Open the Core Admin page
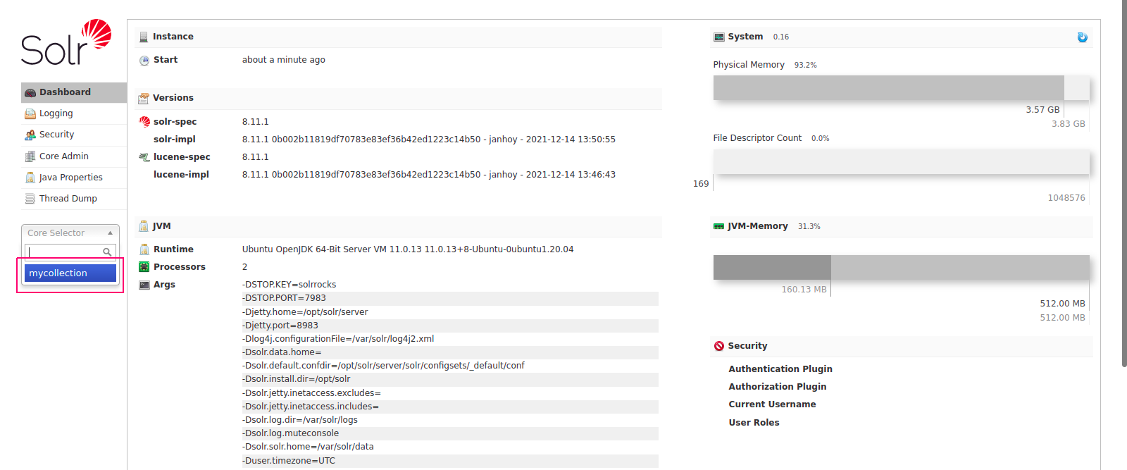1127x470 pixels. 74,156
